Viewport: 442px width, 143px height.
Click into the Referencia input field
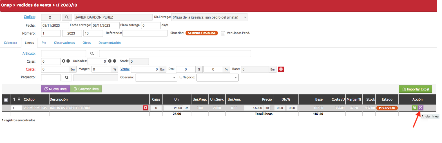145,33
